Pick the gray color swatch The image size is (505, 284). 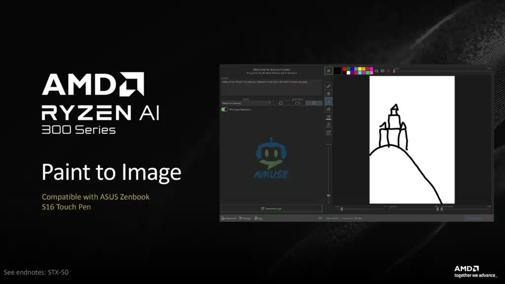(x=356, y=69)
